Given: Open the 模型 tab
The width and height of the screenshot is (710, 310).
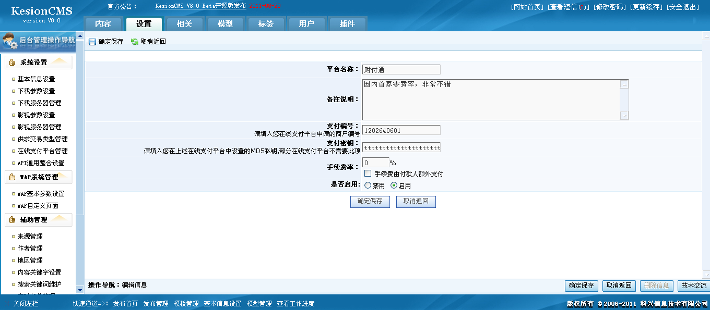Looking at the screenshot, I should [225, 24].
